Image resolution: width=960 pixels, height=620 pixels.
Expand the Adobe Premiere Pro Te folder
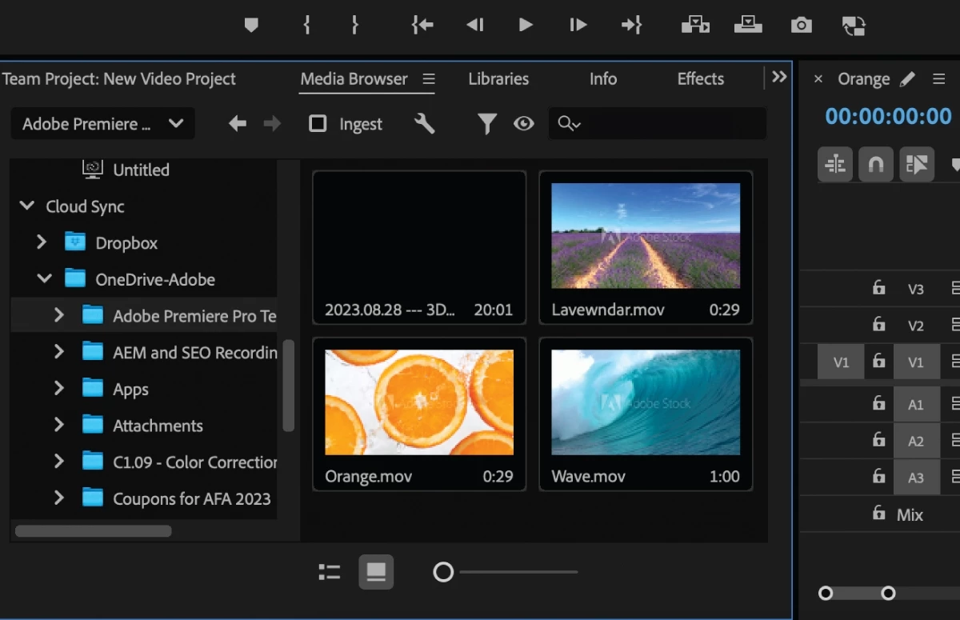tap(58, 315)
